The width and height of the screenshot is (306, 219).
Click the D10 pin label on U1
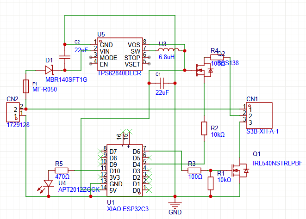click(115, 171)
